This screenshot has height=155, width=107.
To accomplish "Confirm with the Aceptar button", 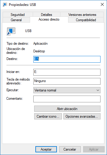I will (46, 149).
